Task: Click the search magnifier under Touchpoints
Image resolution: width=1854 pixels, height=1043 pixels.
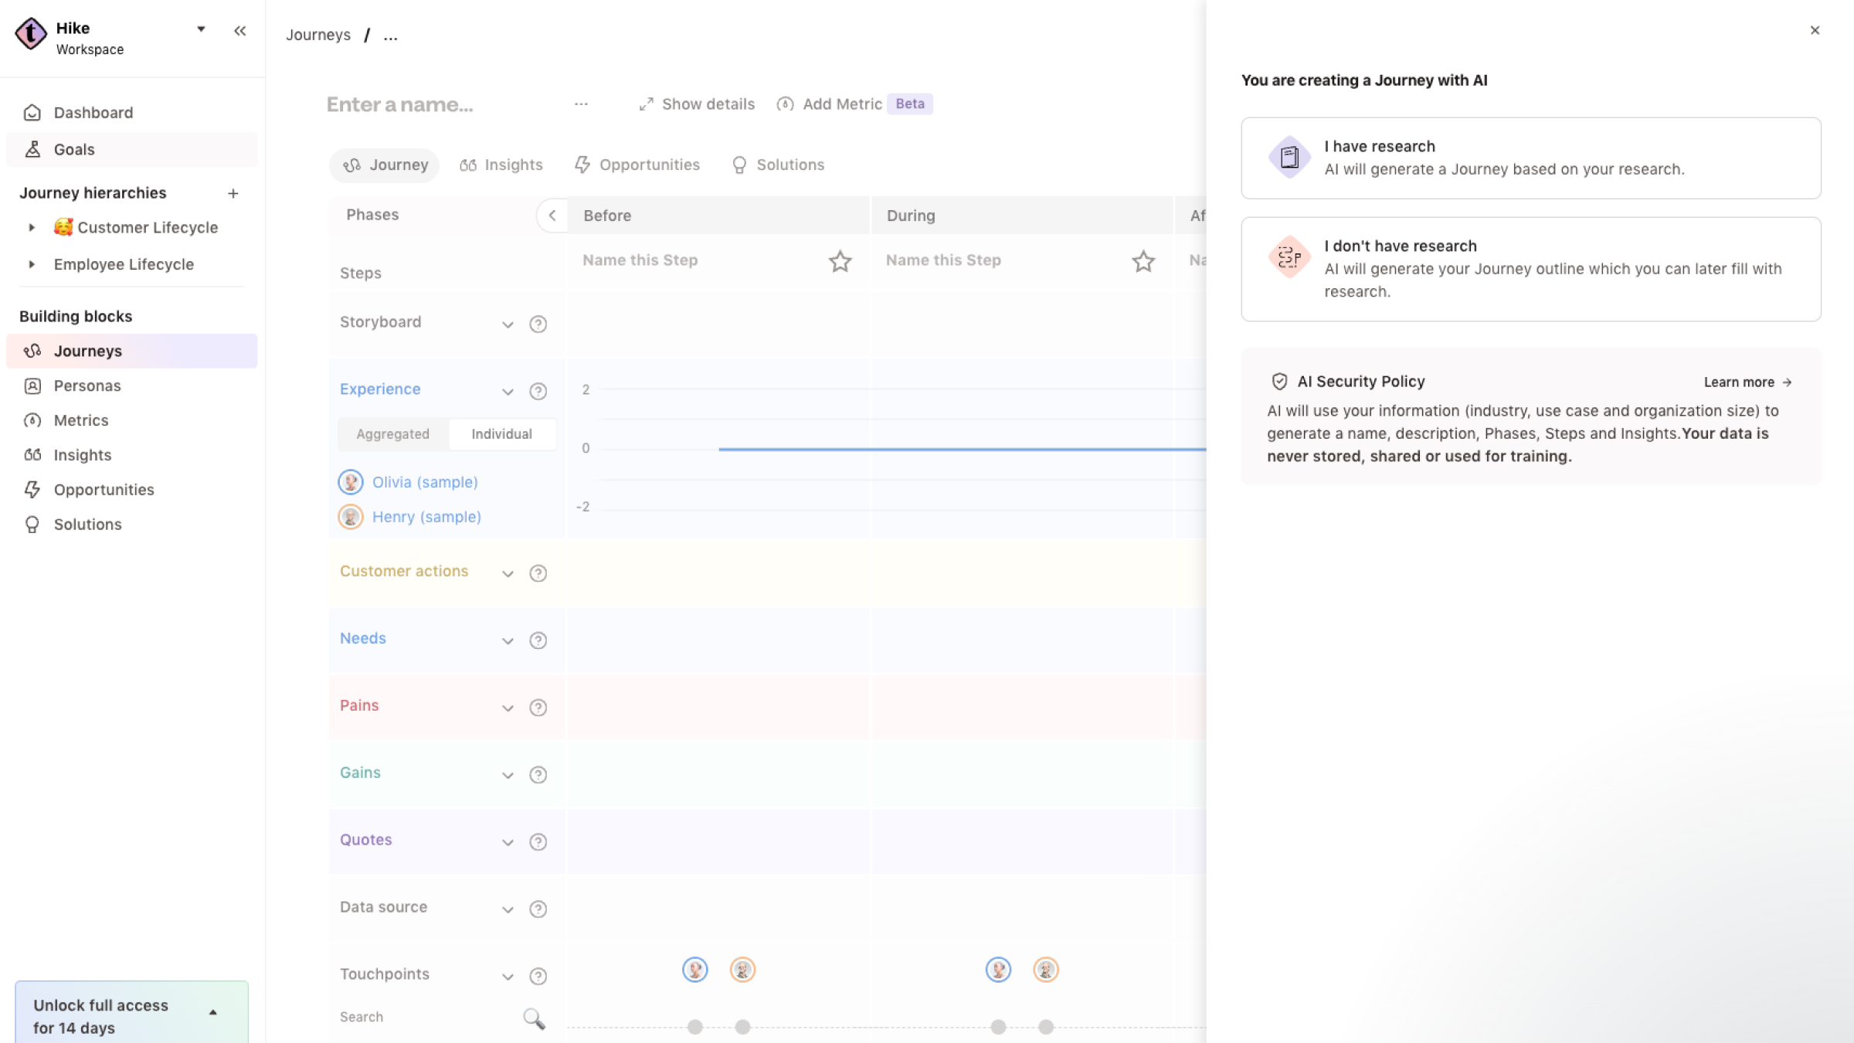Action: (534, 1018)
